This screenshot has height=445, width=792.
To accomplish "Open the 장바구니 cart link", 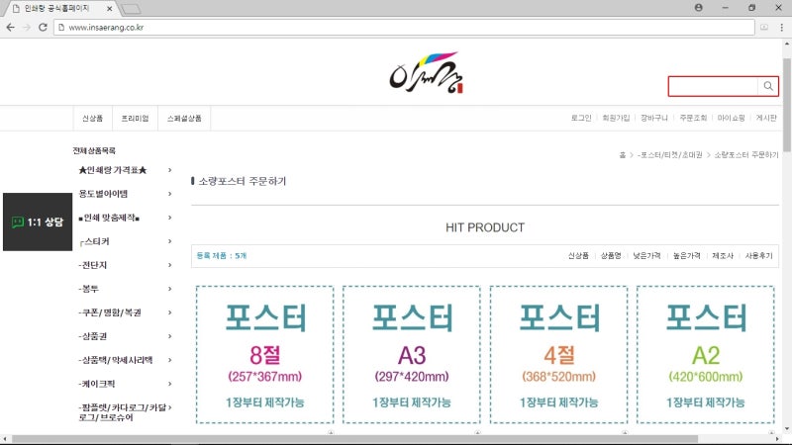I will click(654, 118).
